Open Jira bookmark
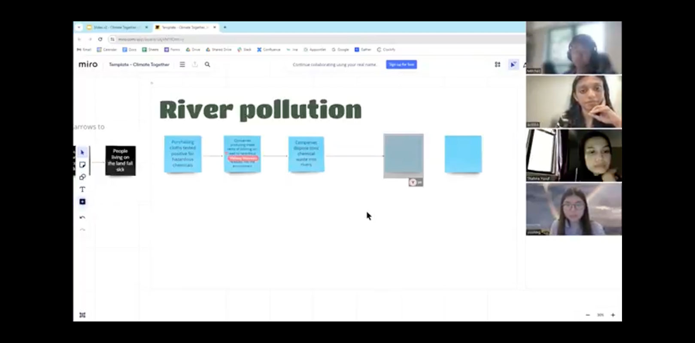This screenshot has height=343, width=695. [x=292, y=50]
